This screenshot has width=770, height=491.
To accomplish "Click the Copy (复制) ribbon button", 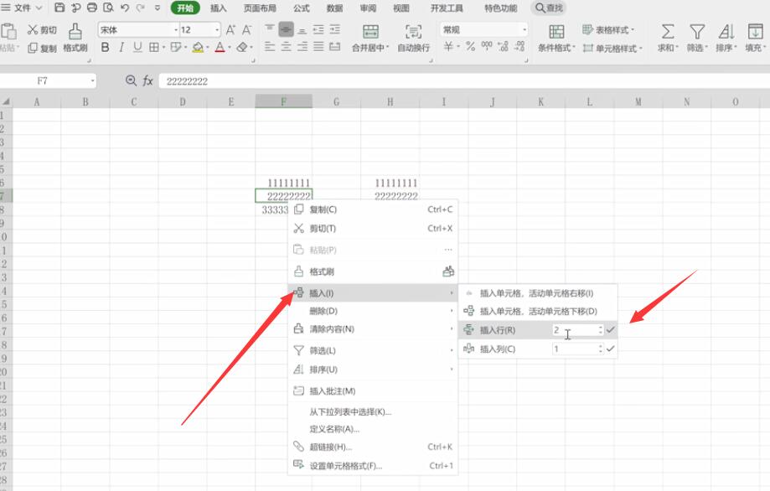I will 42,48.
